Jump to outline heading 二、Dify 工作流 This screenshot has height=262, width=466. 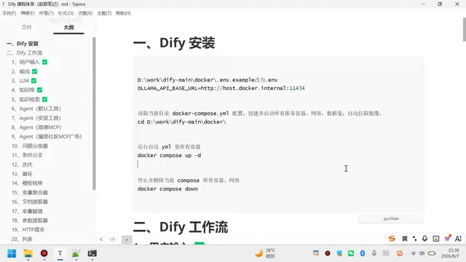point(24,53)
